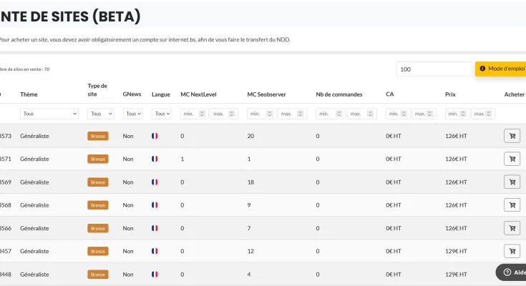
Task: Click the Nb de commandes max field
Action: 361,114
